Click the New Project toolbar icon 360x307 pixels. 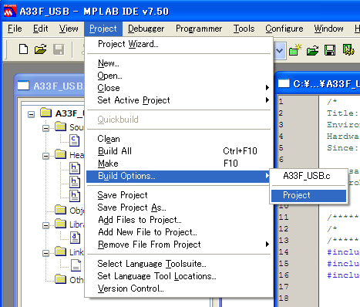(x=295, y=50)
